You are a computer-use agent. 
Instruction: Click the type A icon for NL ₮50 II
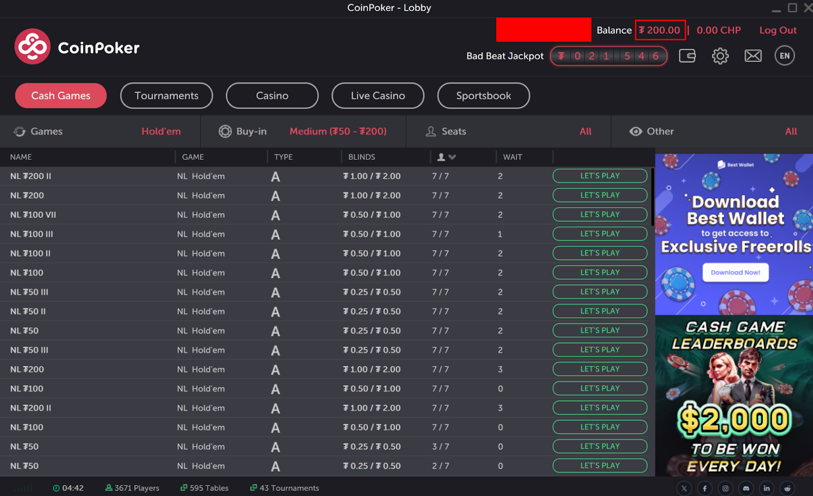point(275,312)
